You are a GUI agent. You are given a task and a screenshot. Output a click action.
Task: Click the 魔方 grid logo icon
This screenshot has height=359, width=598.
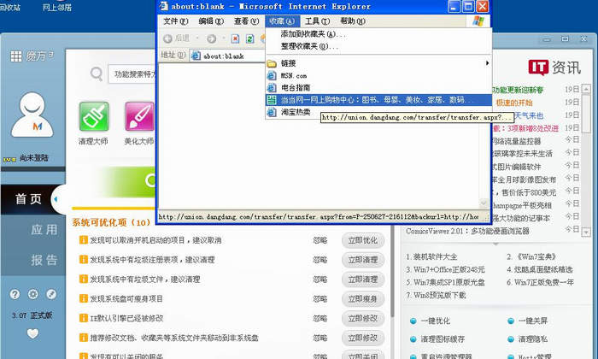pos(16,56)
